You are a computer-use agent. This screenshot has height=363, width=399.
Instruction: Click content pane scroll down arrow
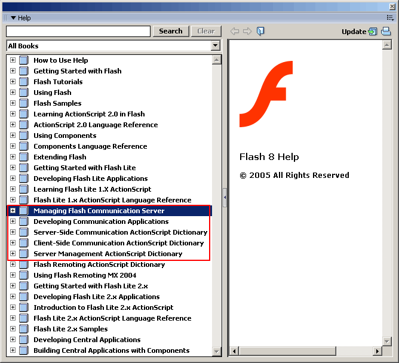pos(387,341)
